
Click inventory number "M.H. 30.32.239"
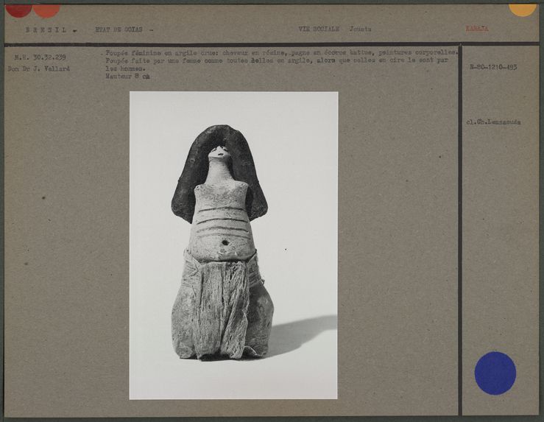point(38,57)
